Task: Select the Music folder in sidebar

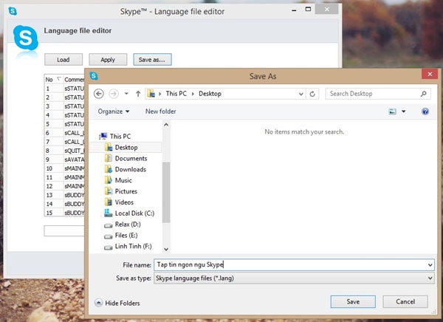Action: tap(123, 180)
